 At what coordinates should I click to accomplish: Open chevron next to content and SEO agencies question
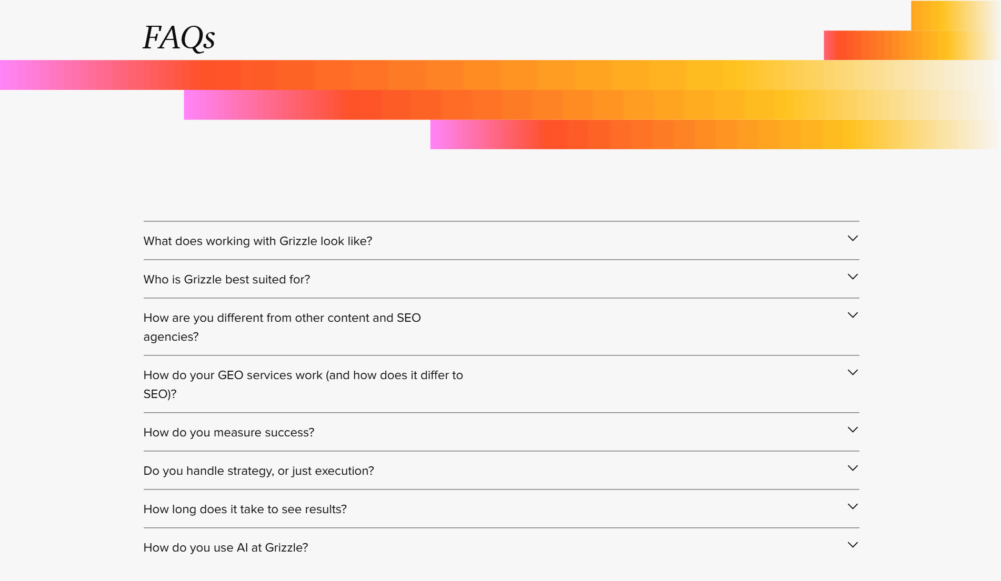[853, 315]
